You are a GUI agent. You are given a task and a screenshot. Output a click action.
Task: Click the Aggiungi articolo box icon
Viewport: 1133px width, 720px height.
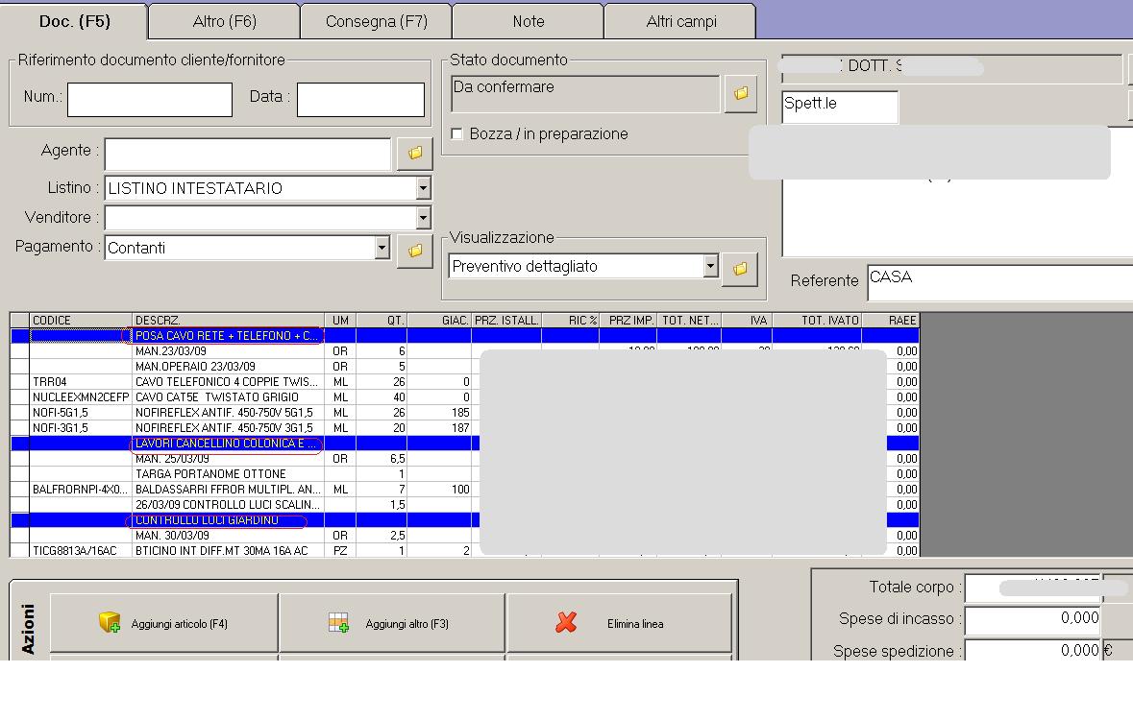[x=110, y=622]
